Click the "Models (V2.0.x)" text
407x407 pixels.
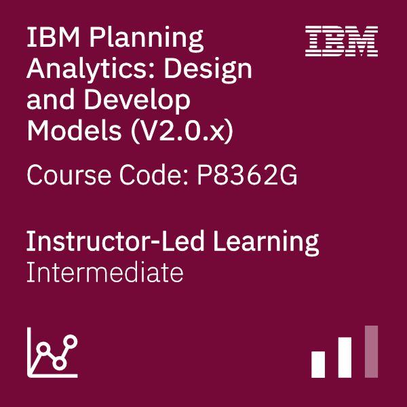point(130,131)
